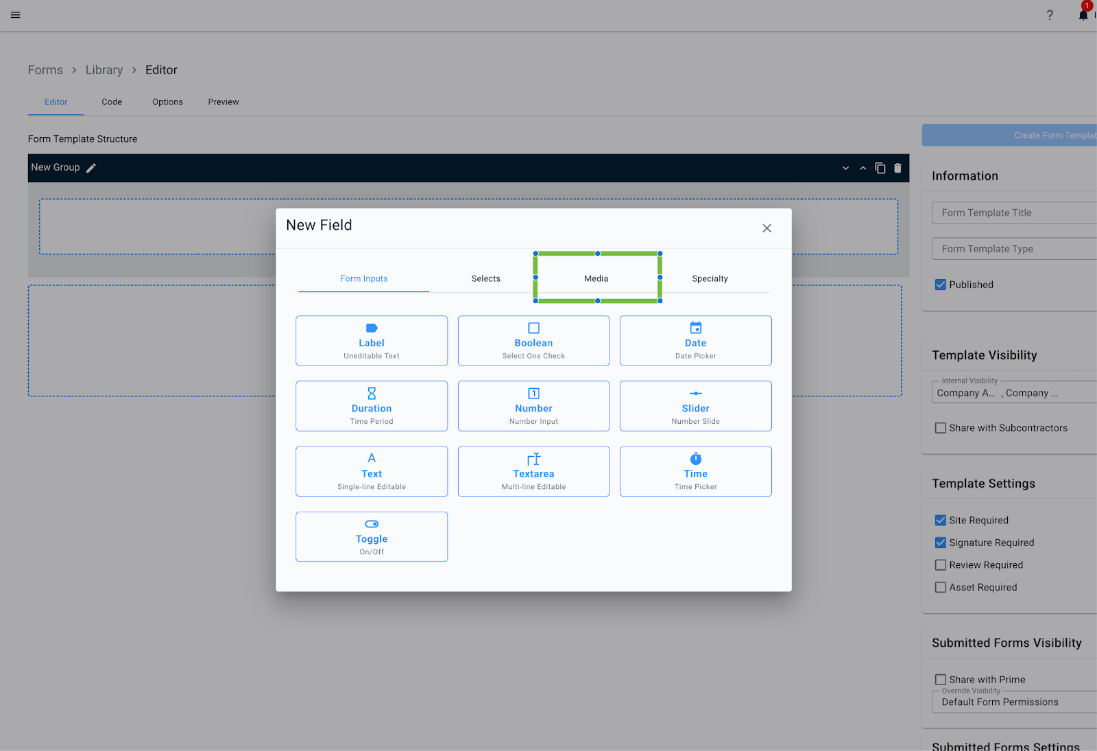Open the Override Visibility dropdown

1015,702
